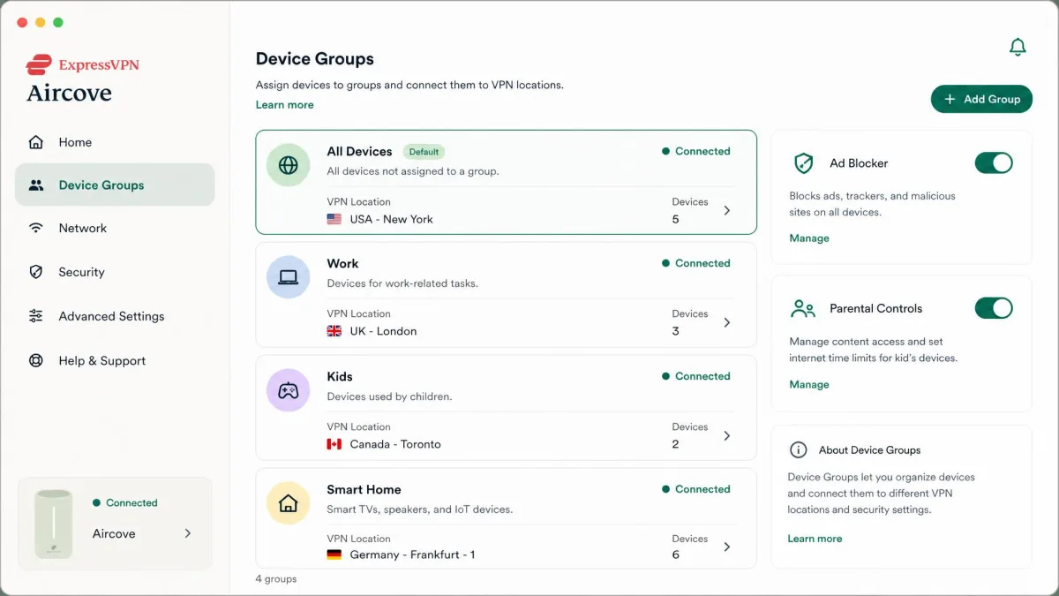Click the Work group title
Viewport: 1059px width, 596px height.
(x=342, y=263)
